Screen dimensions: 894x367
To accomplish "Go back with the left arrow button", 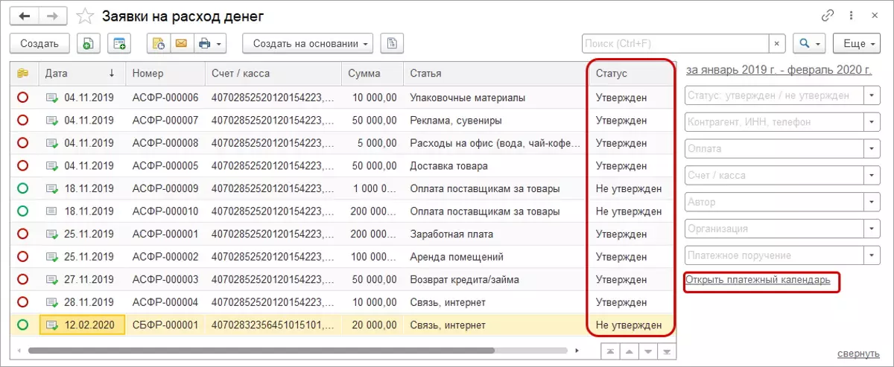I will tap(24, 16).
